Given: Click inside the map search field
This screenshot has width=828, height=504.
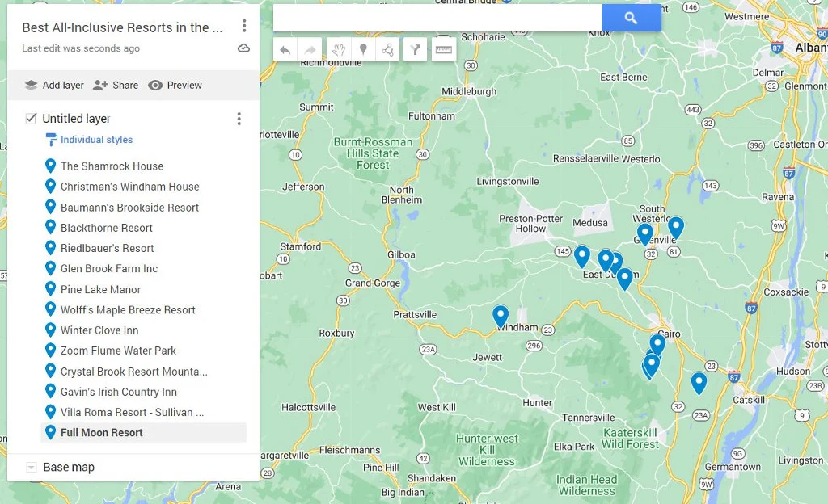Looking at the screenshot, I should pyautogui.click(x=437, y=18).
